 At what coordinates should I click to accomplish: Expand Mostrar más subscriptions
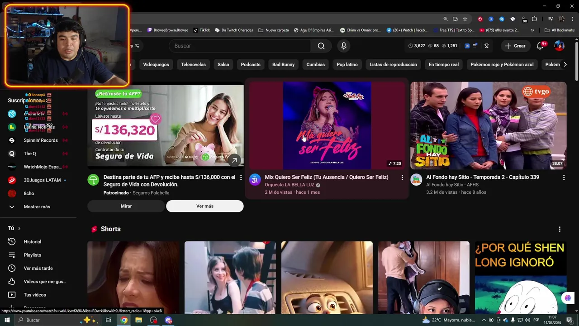(37, 207)
